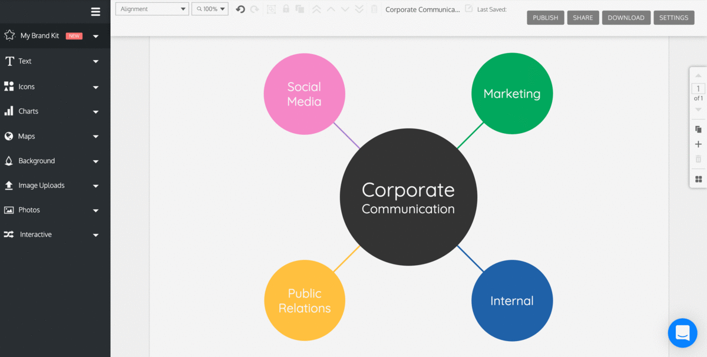Image resolution: width=707 pixels, height=357 pixels.
Task: Click the redo arrow icon
Action: (255, 9)
